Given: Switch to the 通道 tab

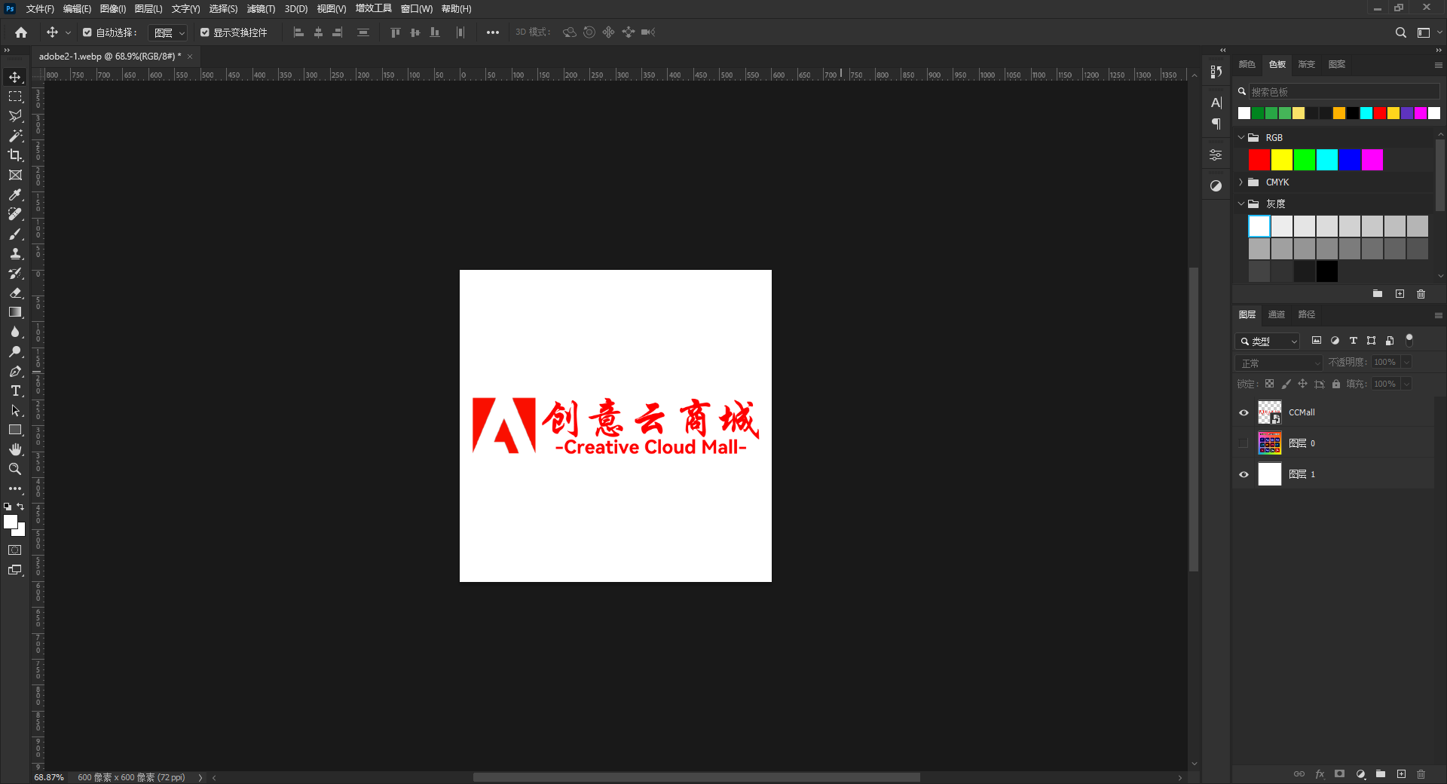Looking at the screenshot, I should [1276, 314].
